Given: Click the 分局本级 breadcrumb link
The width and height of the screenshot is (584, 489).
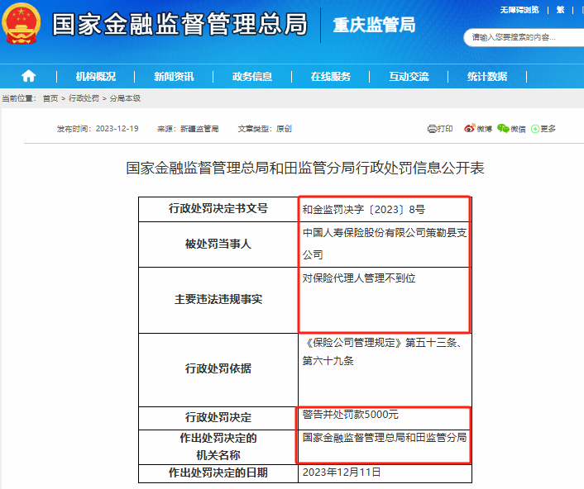Looking at the screenshot, I should (x=125, y=98).
